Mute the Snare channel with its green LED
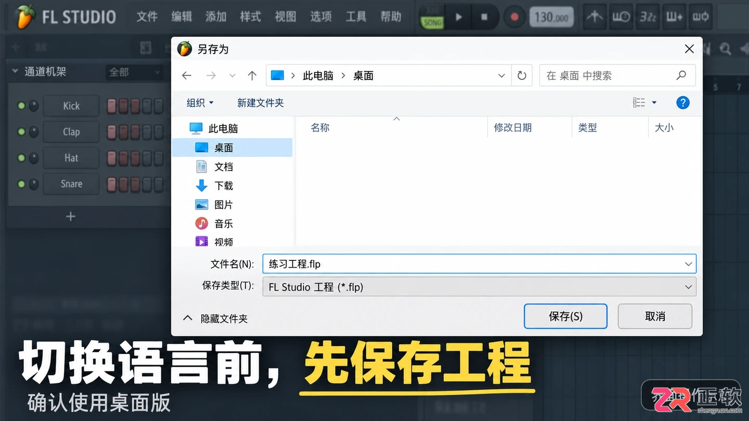 [21, 184]
